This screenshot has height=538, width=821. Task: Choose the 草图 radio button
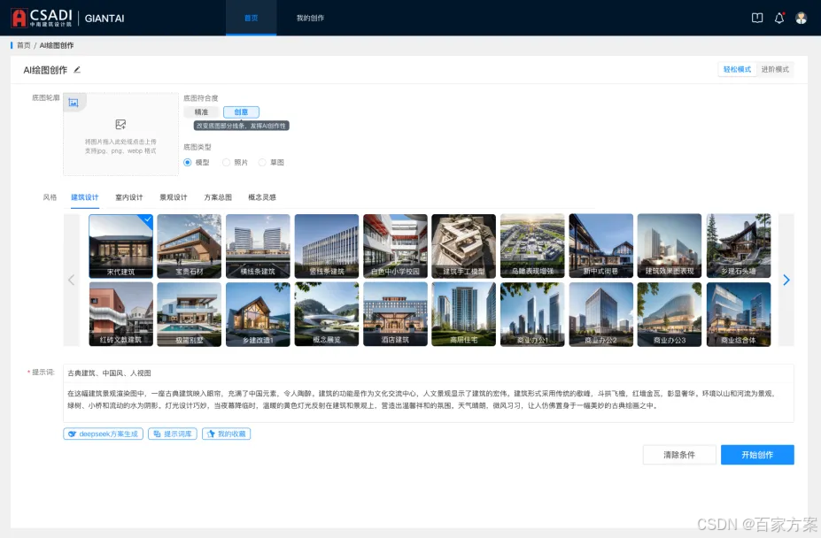[x=262, y=162]
